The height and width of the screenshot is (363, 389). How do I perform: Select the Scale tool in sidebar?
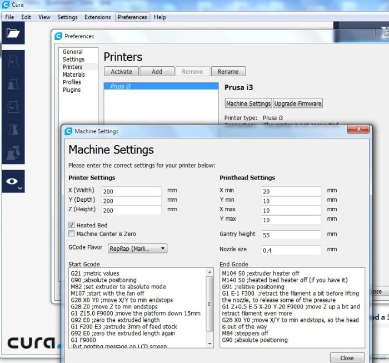point(12,83)
